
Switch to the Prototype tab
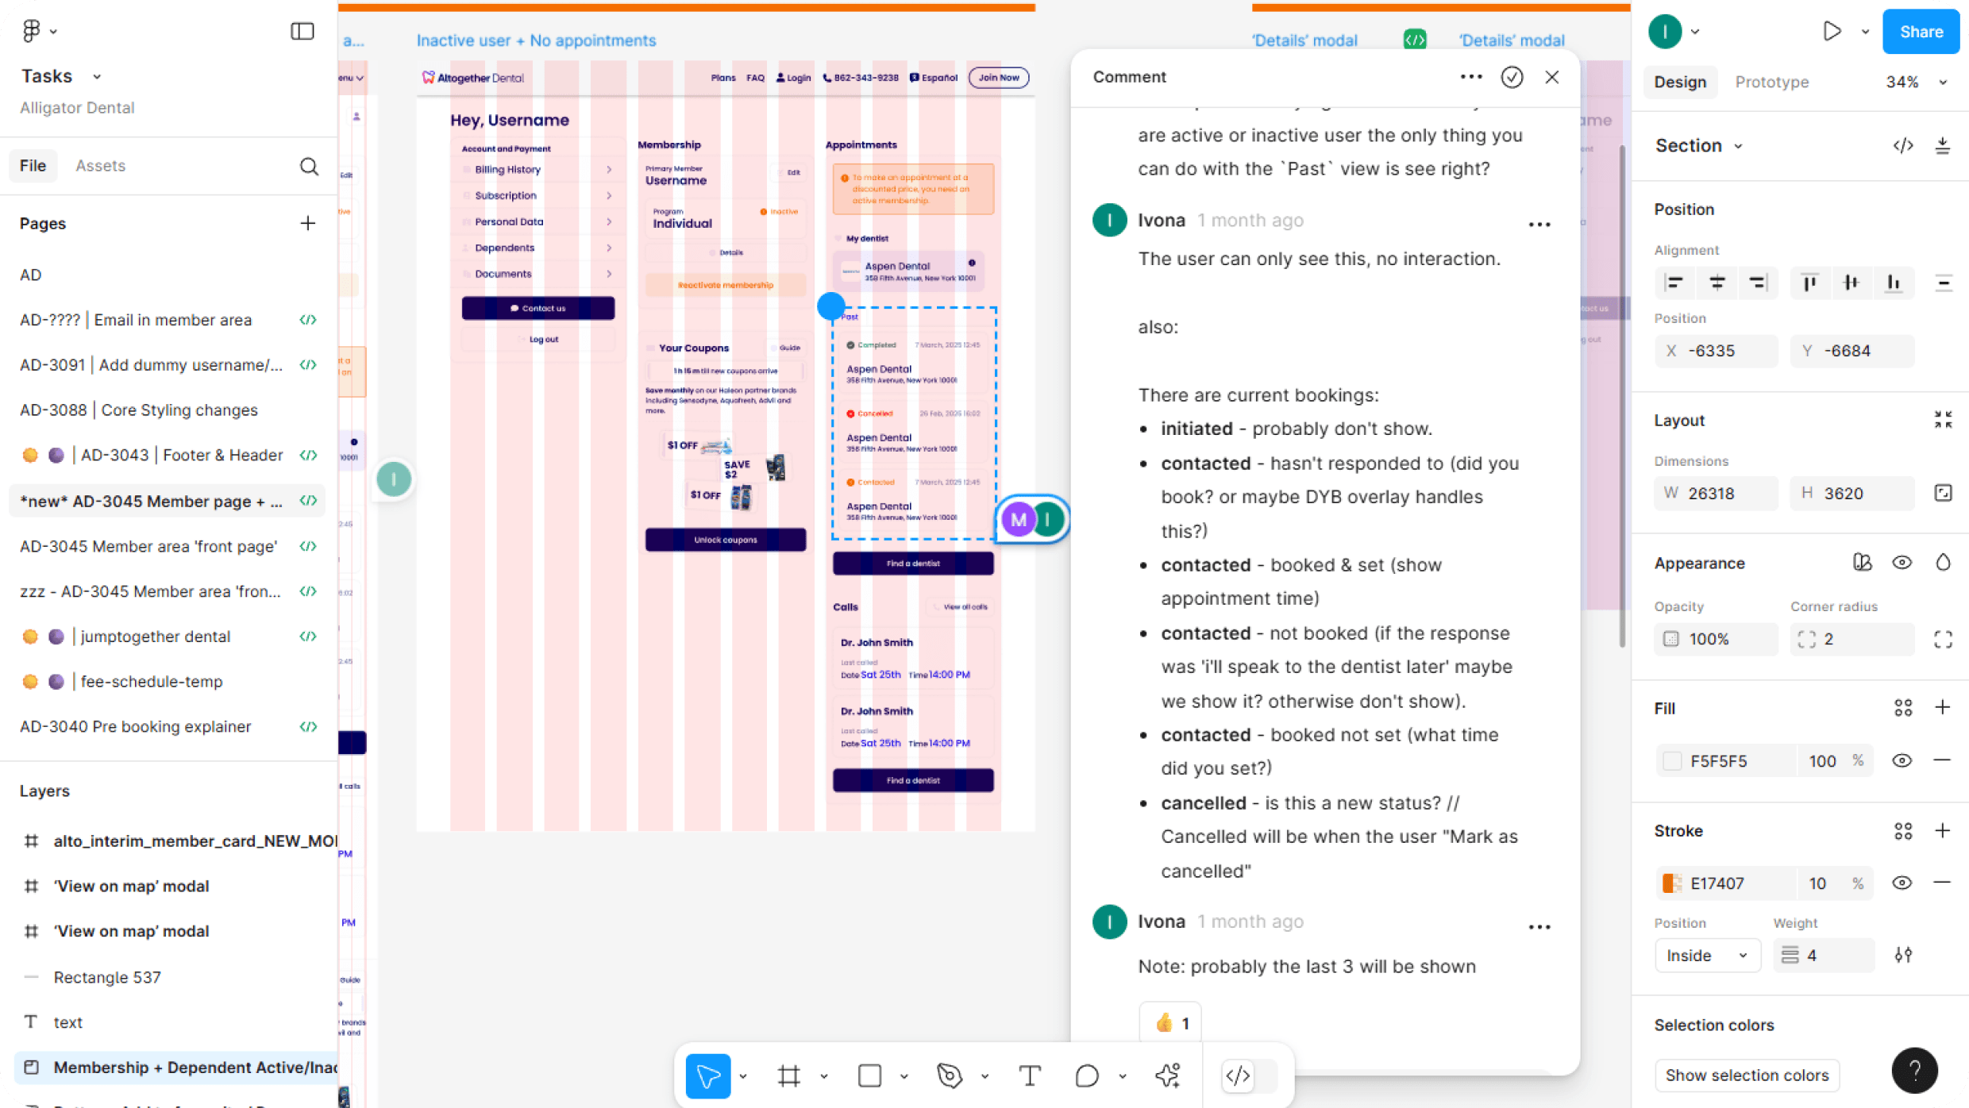point(1771,82)
